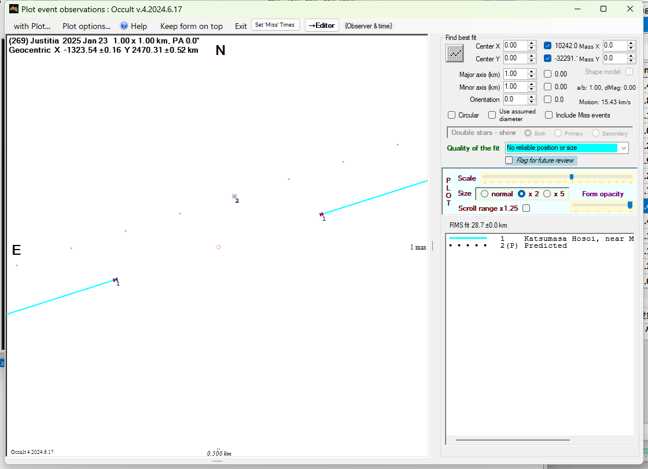Increase the Center X spinner value
The width and height of the screenshot is (648, 469).
coord(532,43)
